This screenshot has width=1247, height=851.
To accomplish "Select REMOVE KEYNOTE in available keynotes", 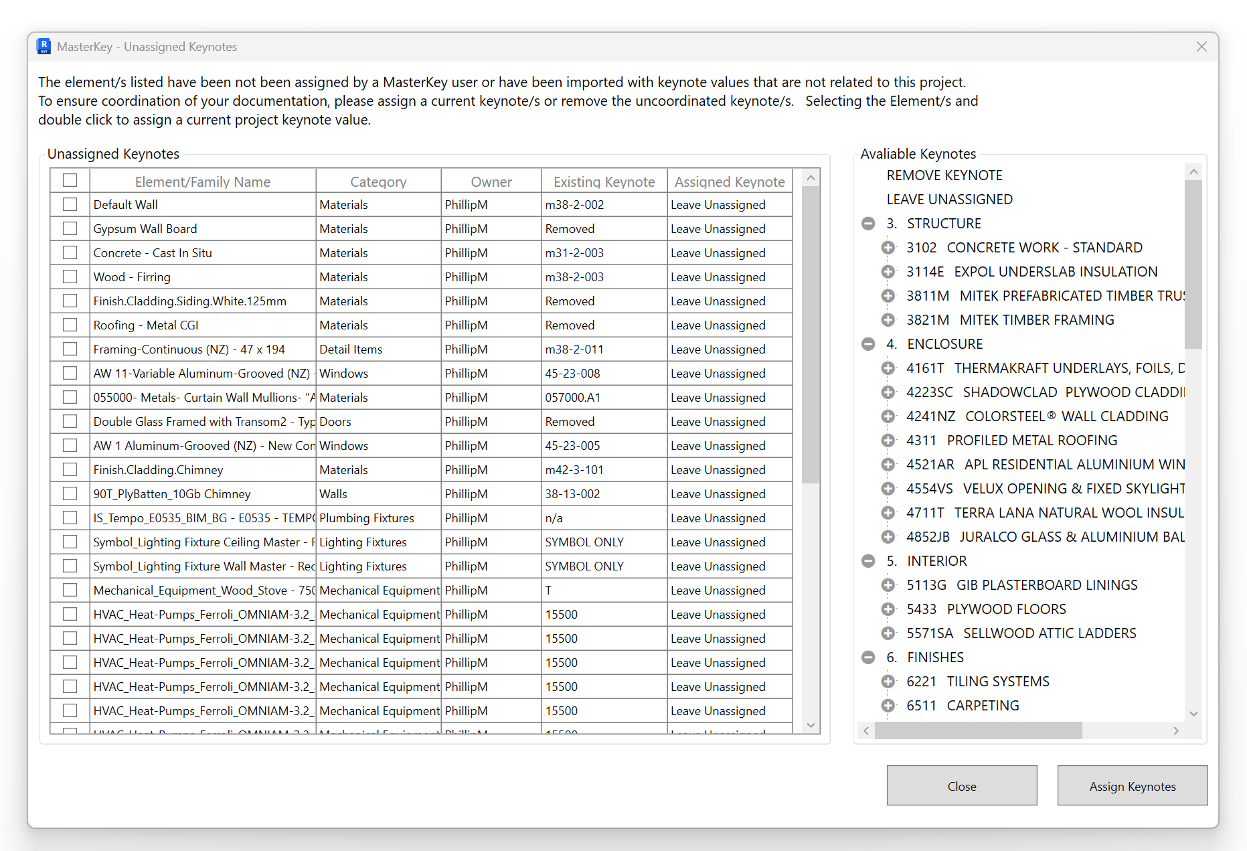I will coord(944,175).
